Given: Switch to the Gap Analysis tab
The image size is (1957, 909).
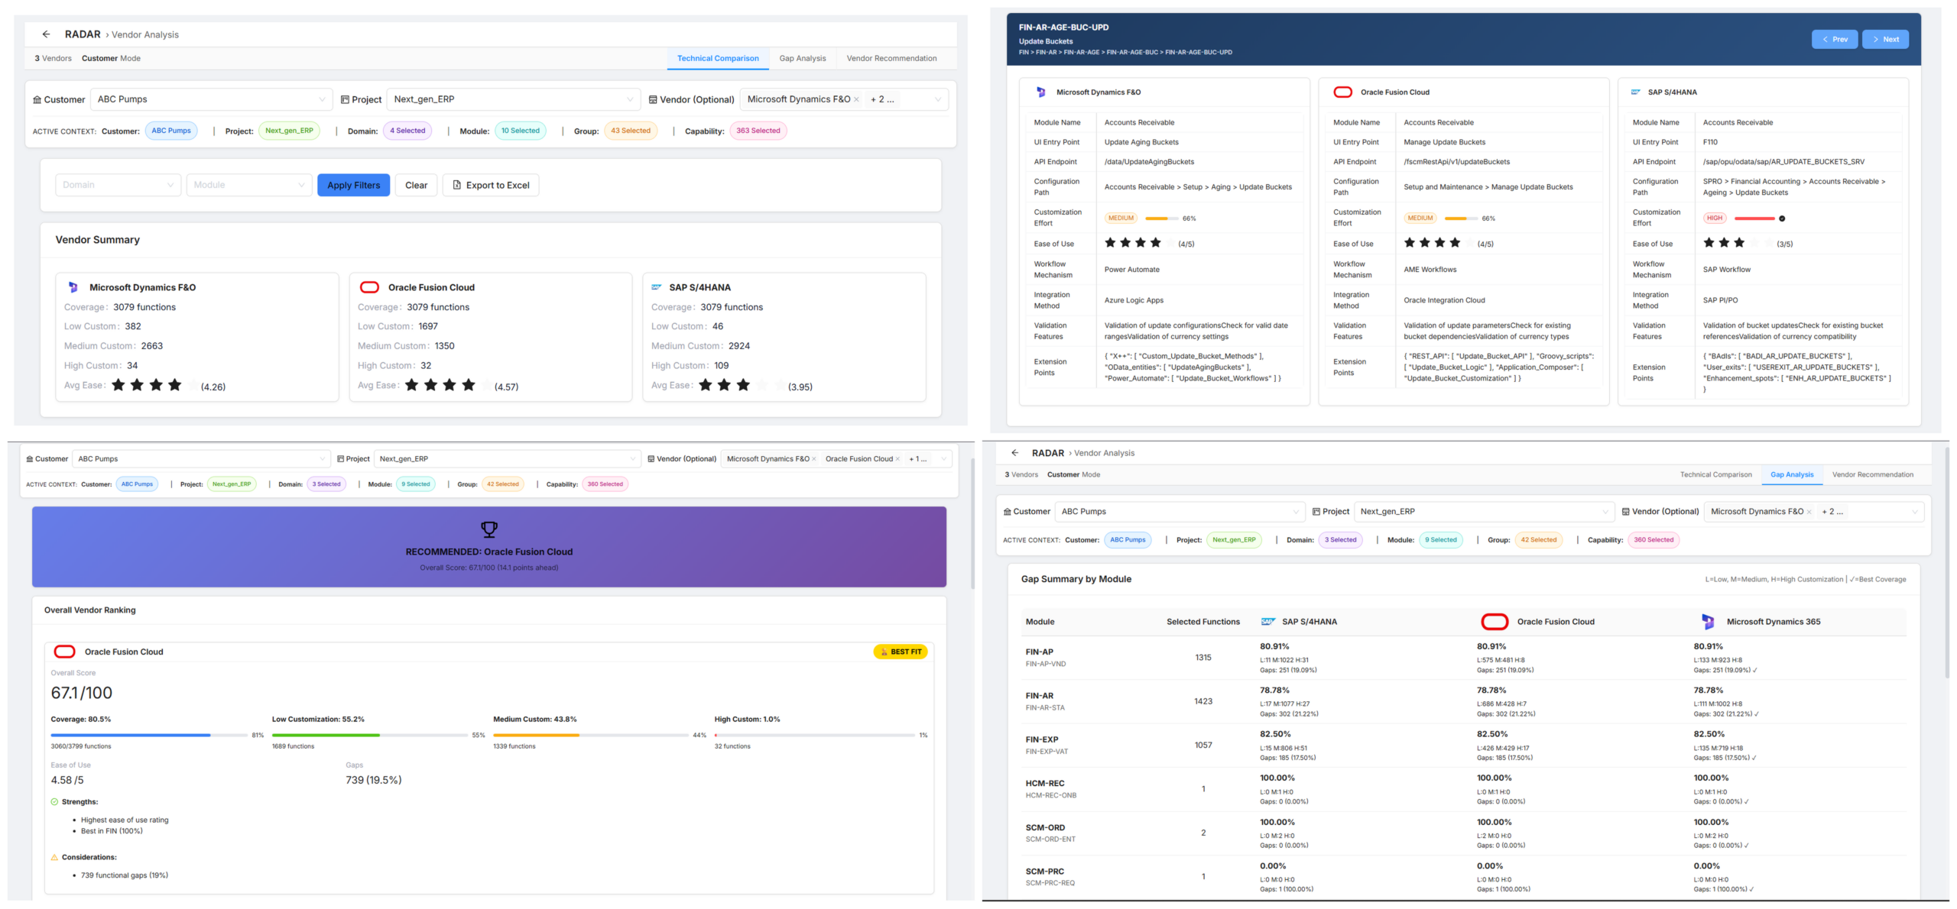Looking at the screenshot, I should [x=802, y=58].
